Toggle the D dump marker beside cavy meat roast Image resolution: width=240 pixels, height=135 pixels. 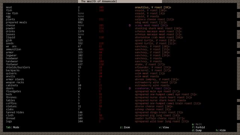(130, 25)
